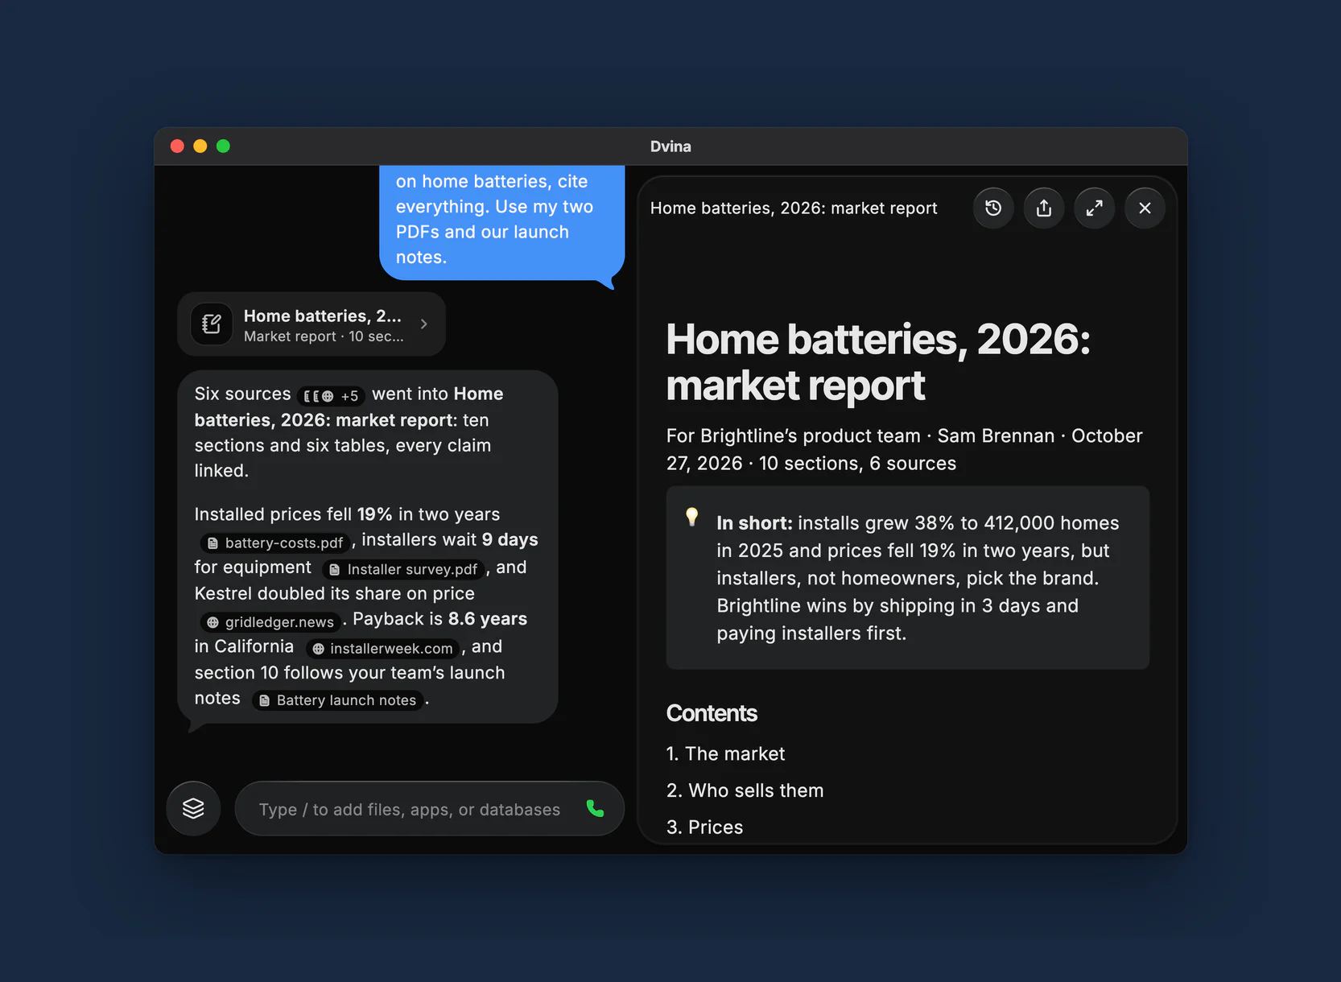Image resolution: width=1341 pixels, height=982 pixels.
Task: Minimize the Dvina window
Action: pyautogui.click(x=200, y=146)
